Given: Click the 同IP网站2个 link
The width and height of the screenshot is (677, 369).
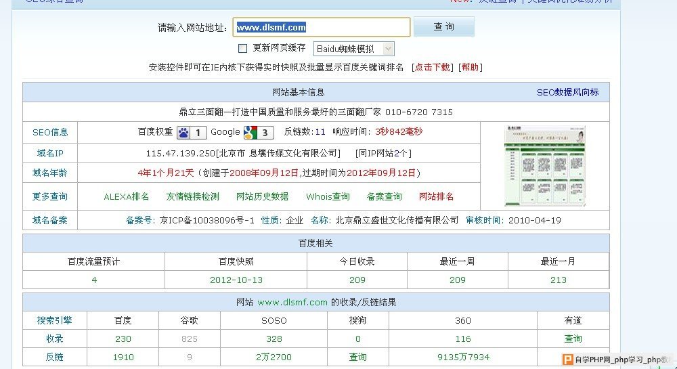Looking at the screenshot, I should (x=383, y=153).
